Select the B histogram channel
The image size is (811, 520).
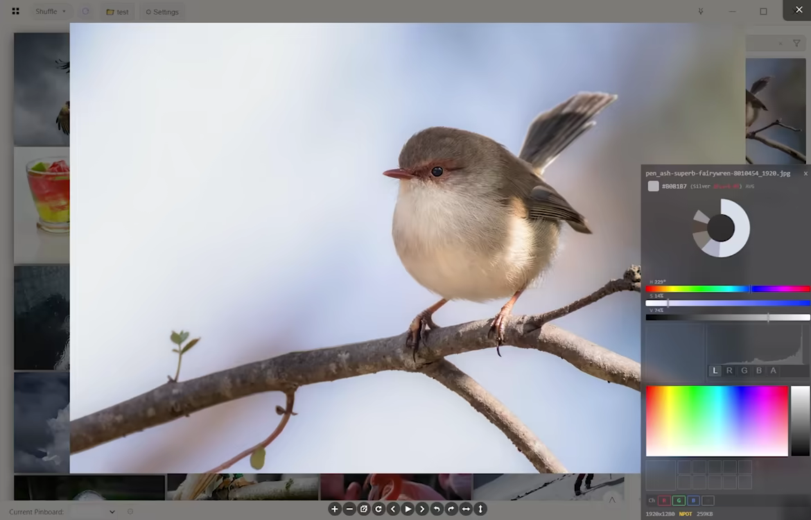(759, 370)
